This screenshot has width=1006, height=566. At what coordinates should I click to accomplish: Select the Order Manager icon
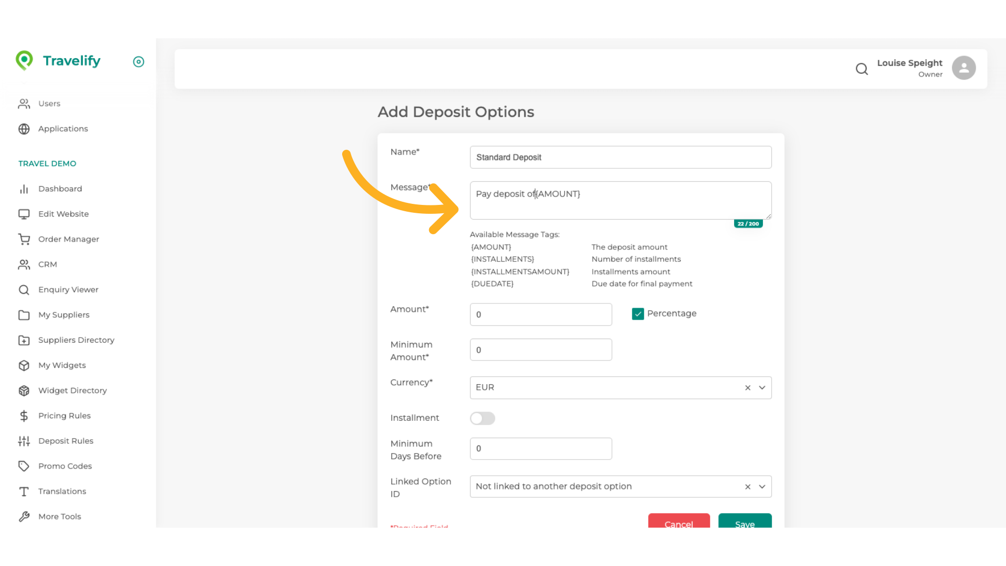pyautogui.click(x=24, y=239)
